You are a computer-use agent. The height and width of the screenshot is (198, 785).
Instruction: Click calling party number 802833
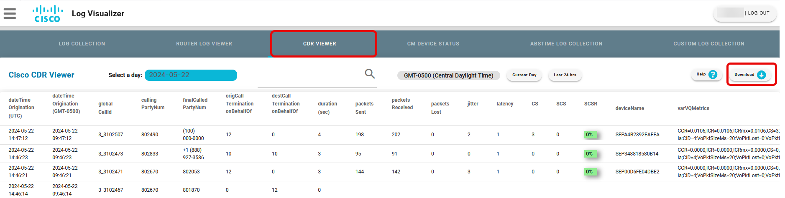[150, 154]
